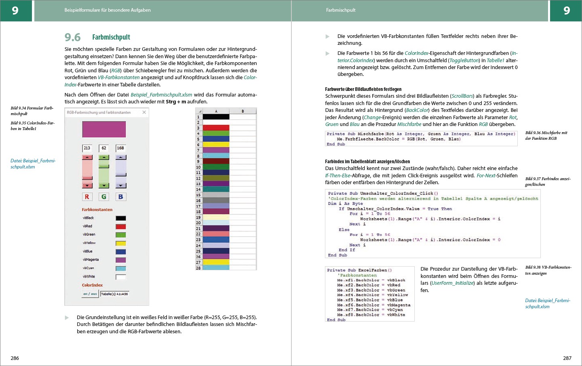Click the green G label button
Viewport: 582px width, 366px height.
[104, 197]
